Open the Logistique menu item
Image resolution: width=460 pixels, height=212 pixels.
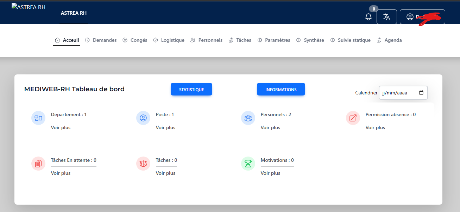169,40
